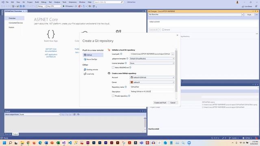This screenshot has height=146, width=260.
Task: Click the Output panel vertical scrollbar
Action: 145,123
